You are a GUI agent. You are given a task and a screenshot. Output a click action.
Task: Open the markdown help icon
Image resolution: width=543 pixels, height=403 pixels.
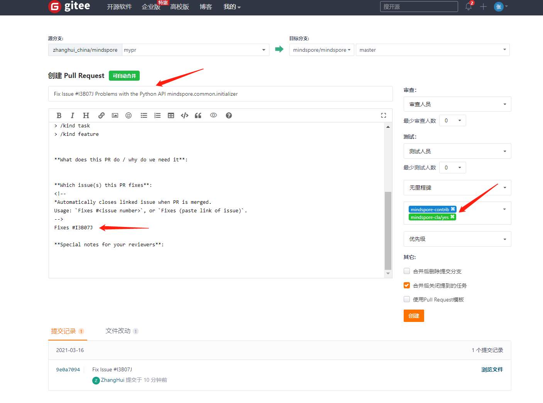(x=229, y=115)
